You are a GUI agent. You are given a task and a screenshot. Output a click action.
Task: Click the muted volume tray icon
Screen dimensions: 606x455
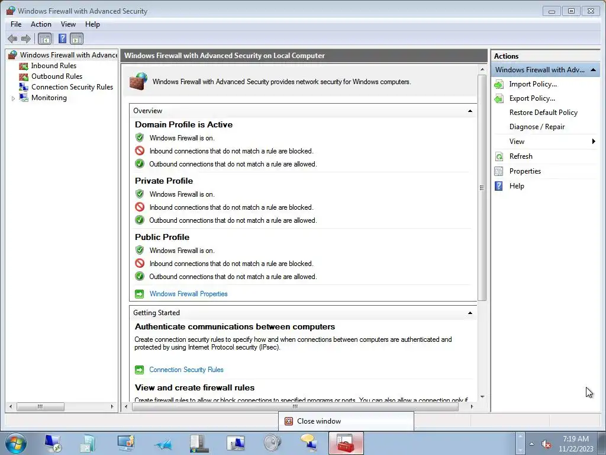tap(546, 444)
